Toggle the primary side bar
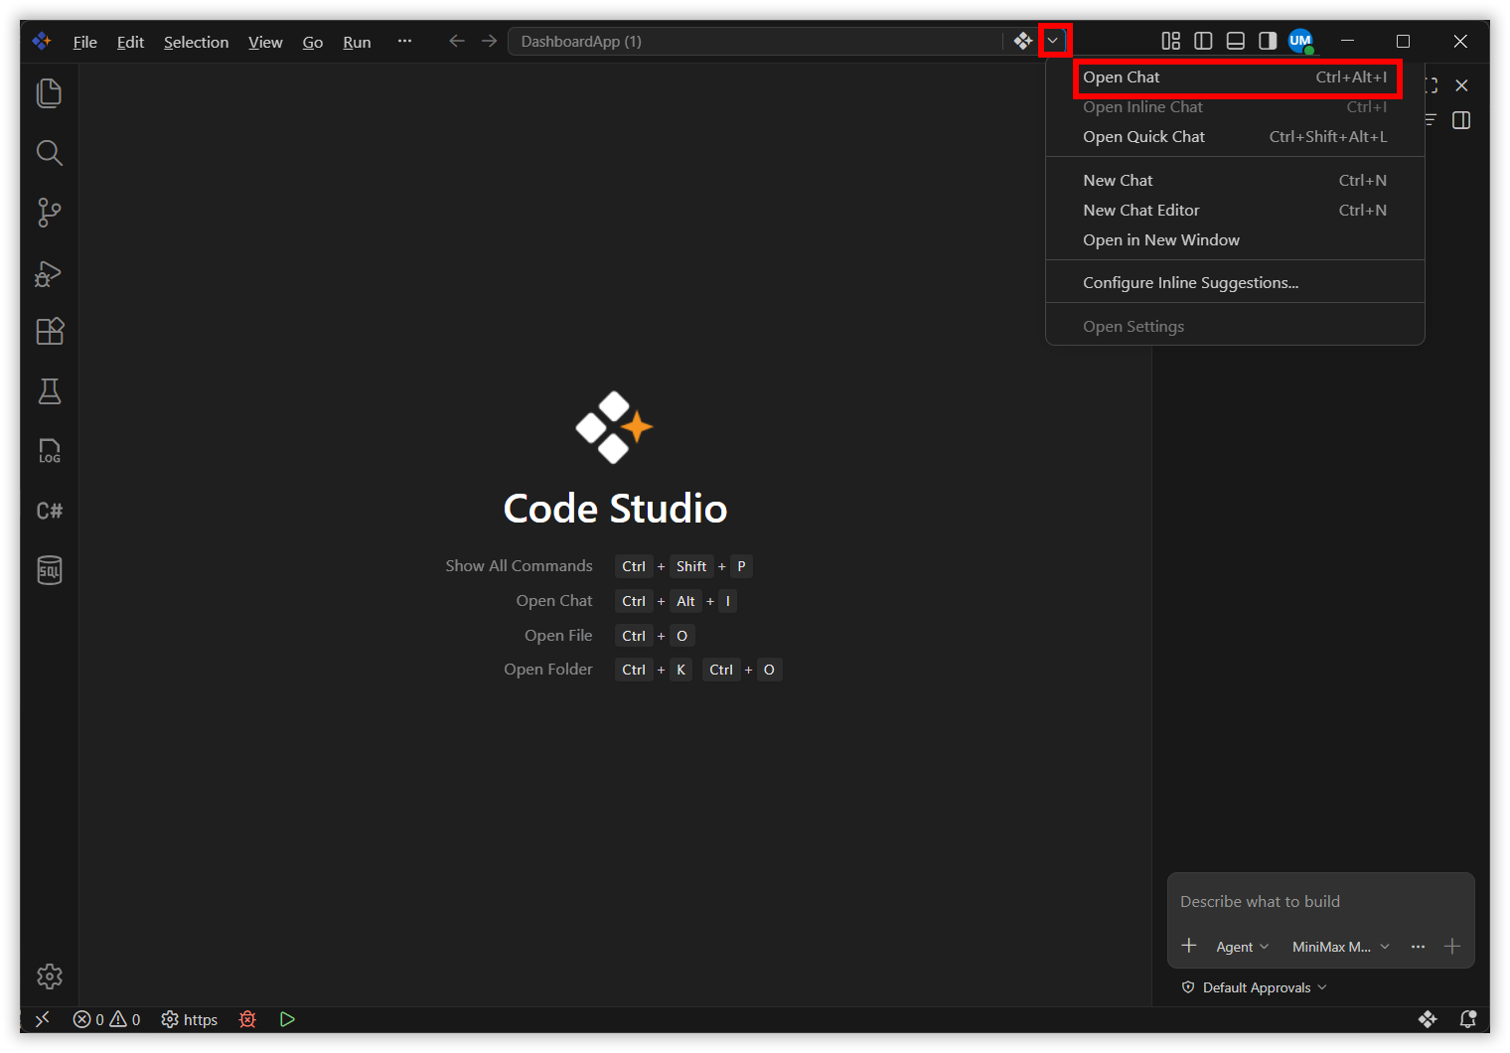This screenshot has height=1053, width=1510. pyautogui.click(x=1203, y=41)
